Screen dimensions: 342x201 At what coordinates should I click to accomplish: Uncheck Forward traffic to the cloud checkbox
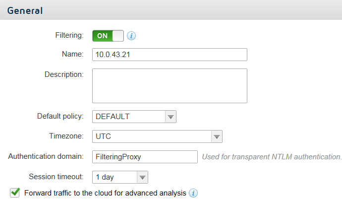pyautogui.click(x=15, y=193)
